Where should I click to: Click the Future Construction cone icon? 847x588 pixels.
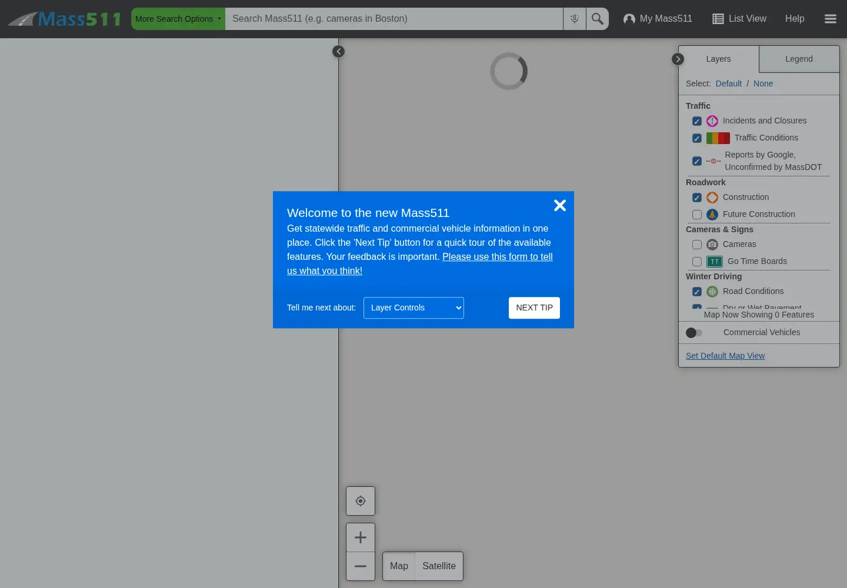712,215
